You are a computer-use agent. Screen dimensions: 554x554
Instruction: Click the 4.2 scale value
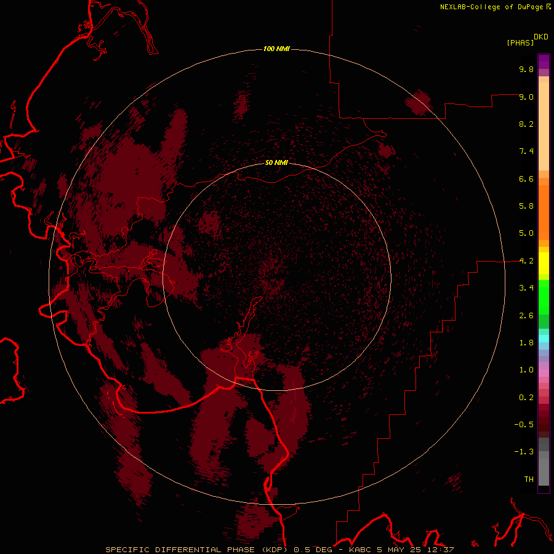coord(526,261)
